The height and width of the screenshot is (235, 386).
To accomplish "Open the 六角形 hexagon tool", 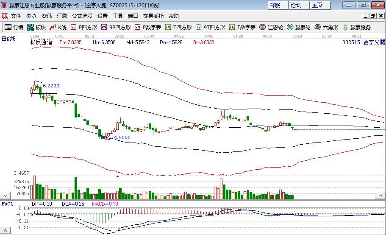I will tap(326, 27).
